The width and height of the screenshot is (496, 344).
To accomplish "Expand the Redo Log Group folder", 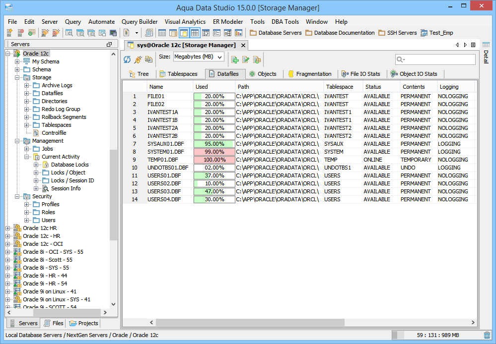I will [27, 109].
